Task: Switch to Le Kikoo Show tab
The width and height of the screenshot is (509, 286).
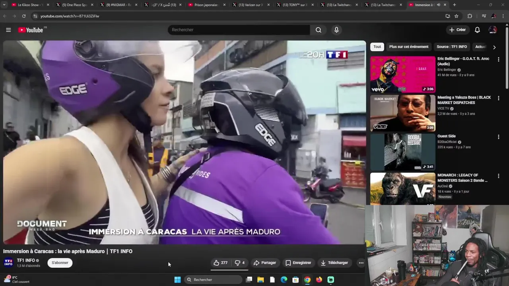Action: pyautogui.click(x=30, y=5)
